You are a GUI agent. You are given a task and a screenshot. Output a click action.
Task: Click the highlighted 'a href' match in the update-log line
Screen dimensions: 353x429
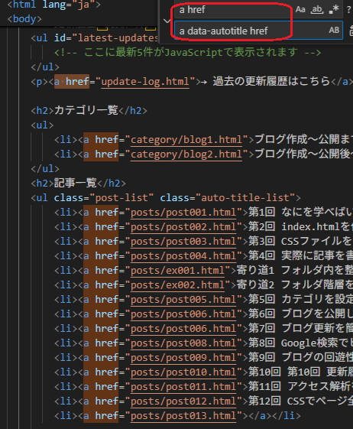72,82
